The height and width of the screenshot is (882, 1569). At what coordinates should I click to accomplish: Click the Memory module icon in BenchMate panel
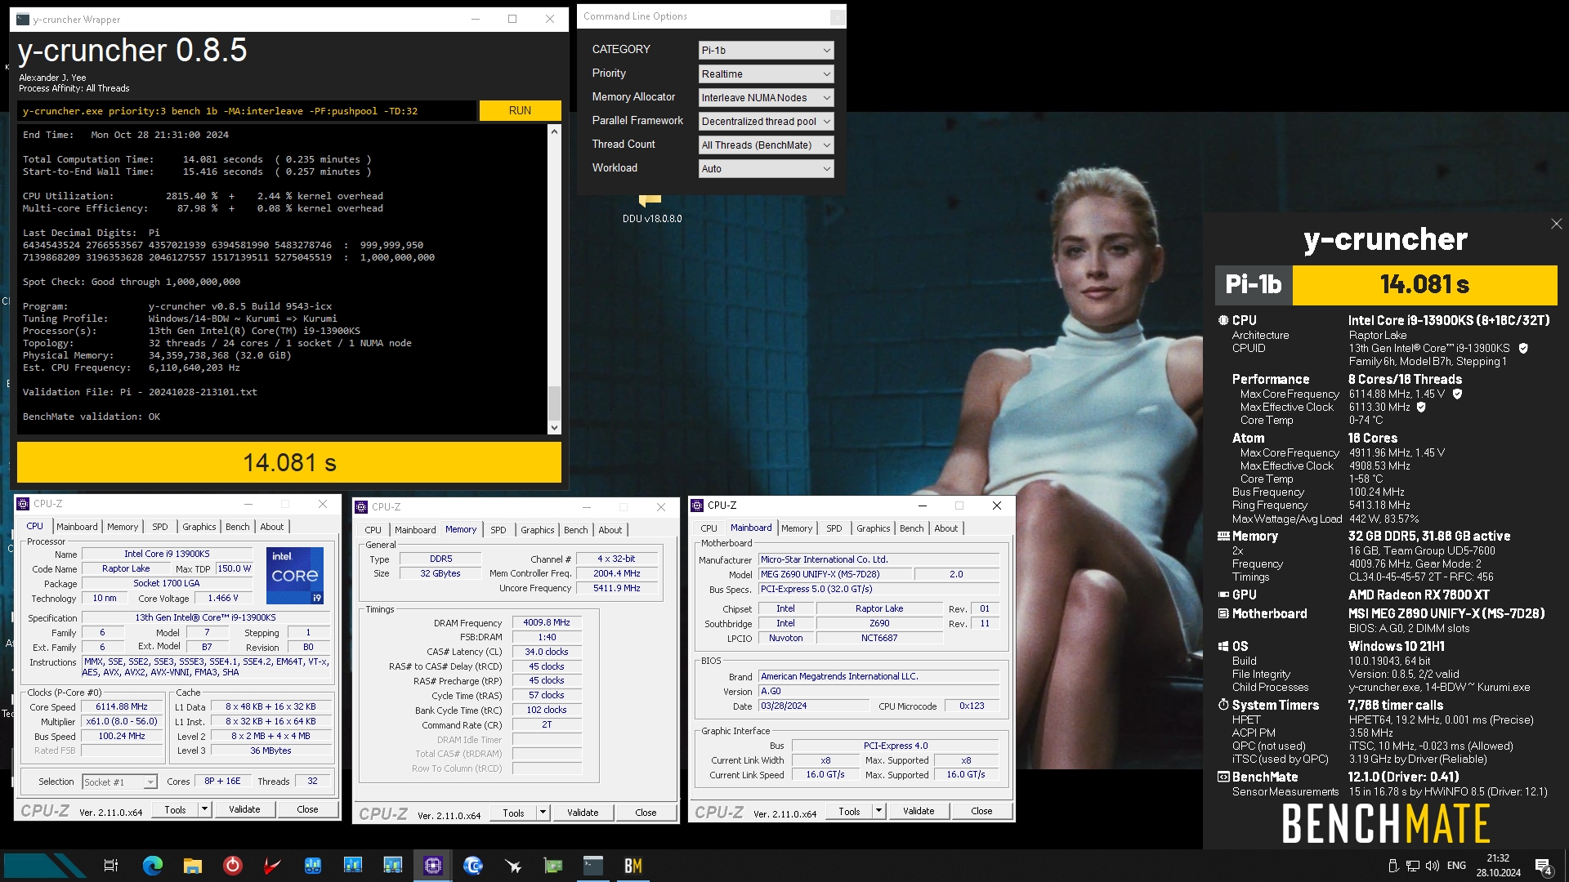pyautogui.click(x=1223, y=536)
